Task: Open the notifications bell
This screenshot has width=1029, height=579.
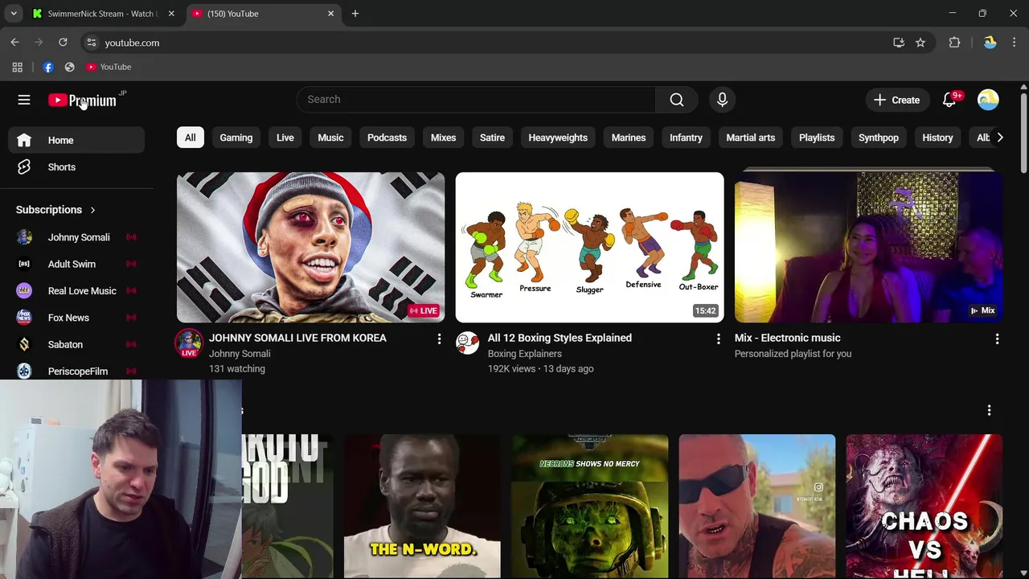Action: (949, 100)
